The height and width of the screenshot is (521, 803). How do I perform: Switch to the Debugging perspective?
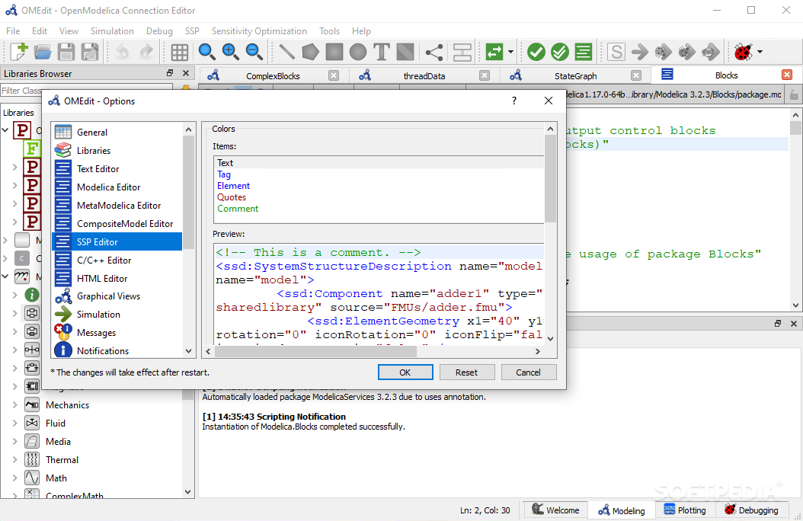752,510
